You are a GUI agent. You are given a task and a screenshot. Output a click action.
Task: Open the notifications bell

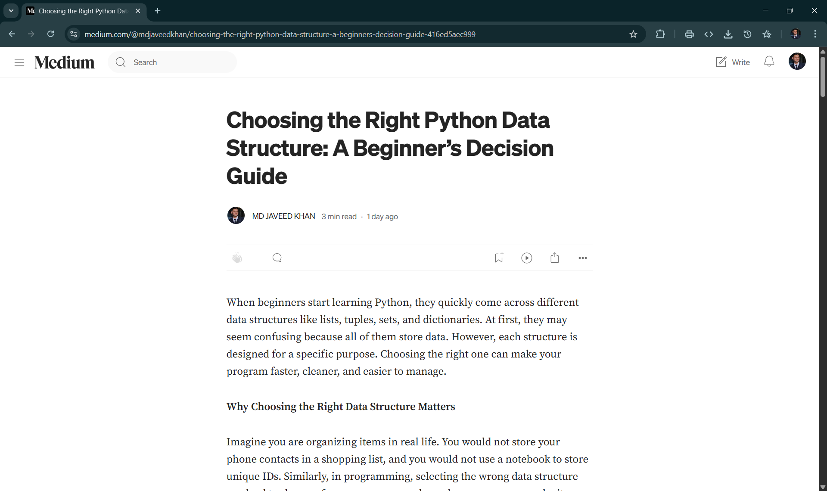point(769,62)
